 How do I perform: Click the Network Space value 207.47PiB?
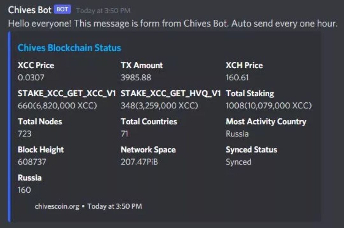click(140, 162)
